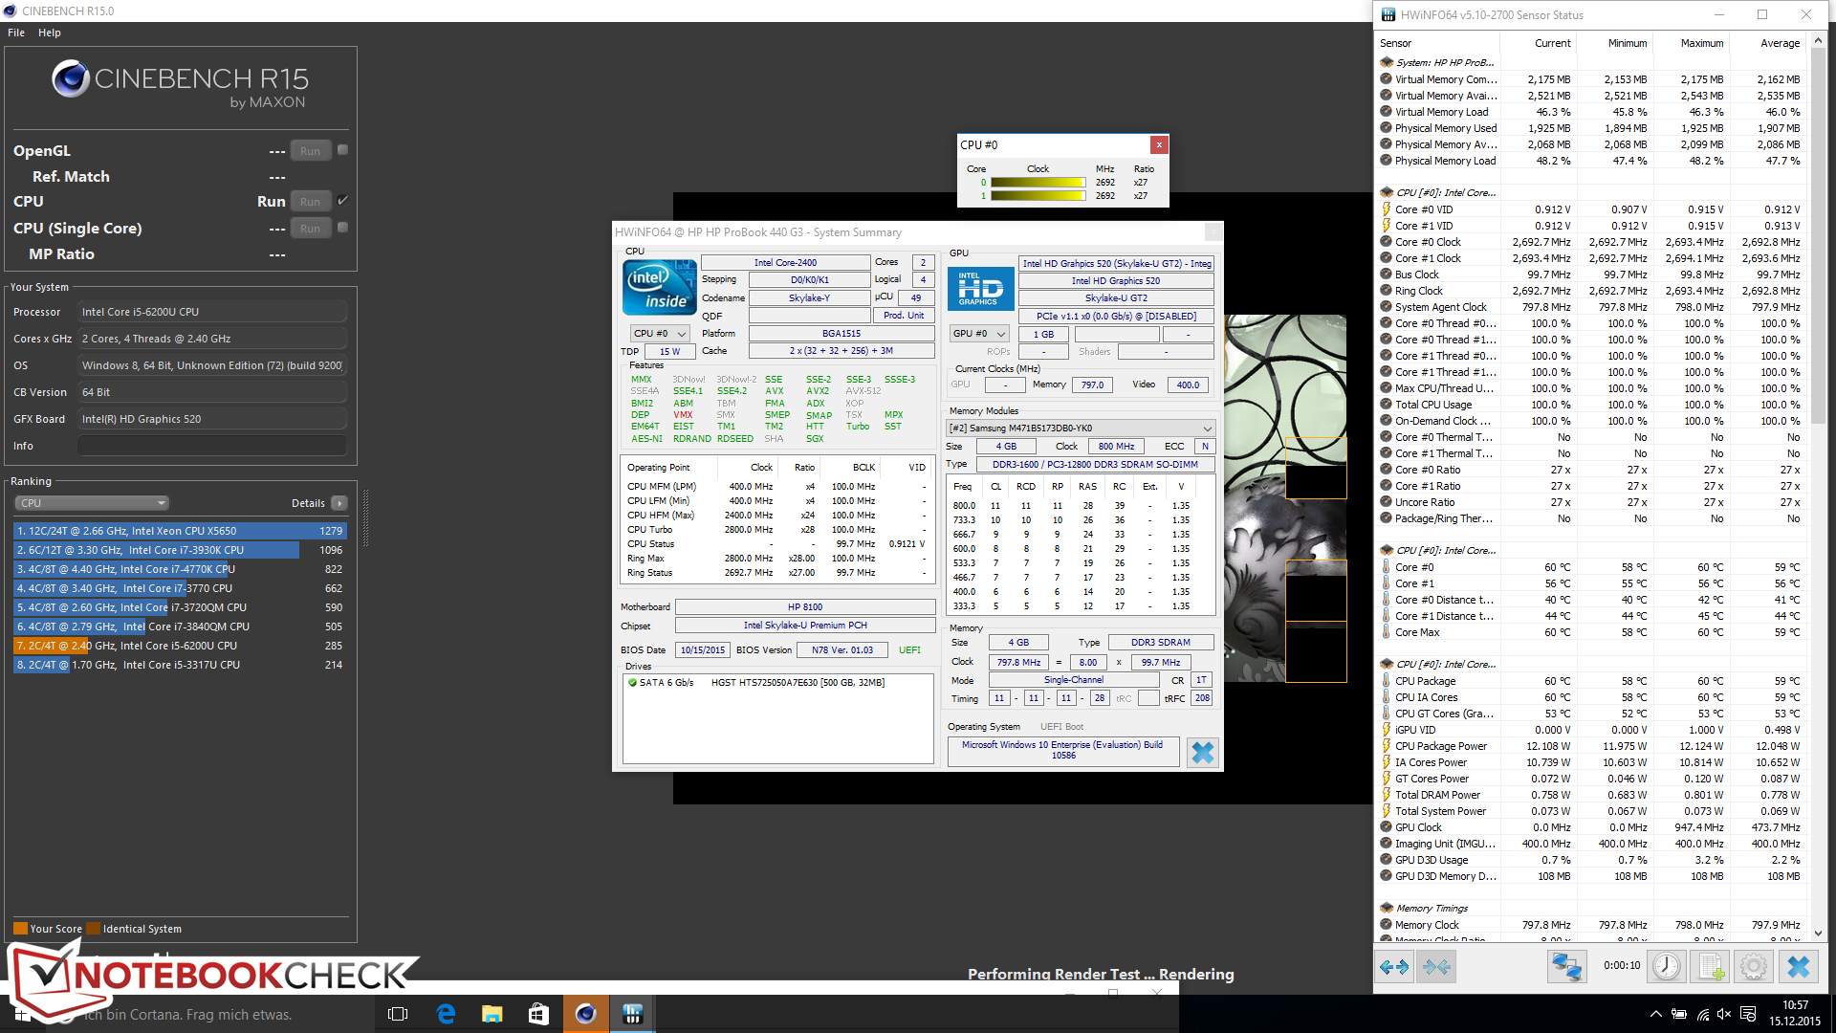Click Current column header in sensors
The image size is (1836, 1033).
pos(1552,43)
